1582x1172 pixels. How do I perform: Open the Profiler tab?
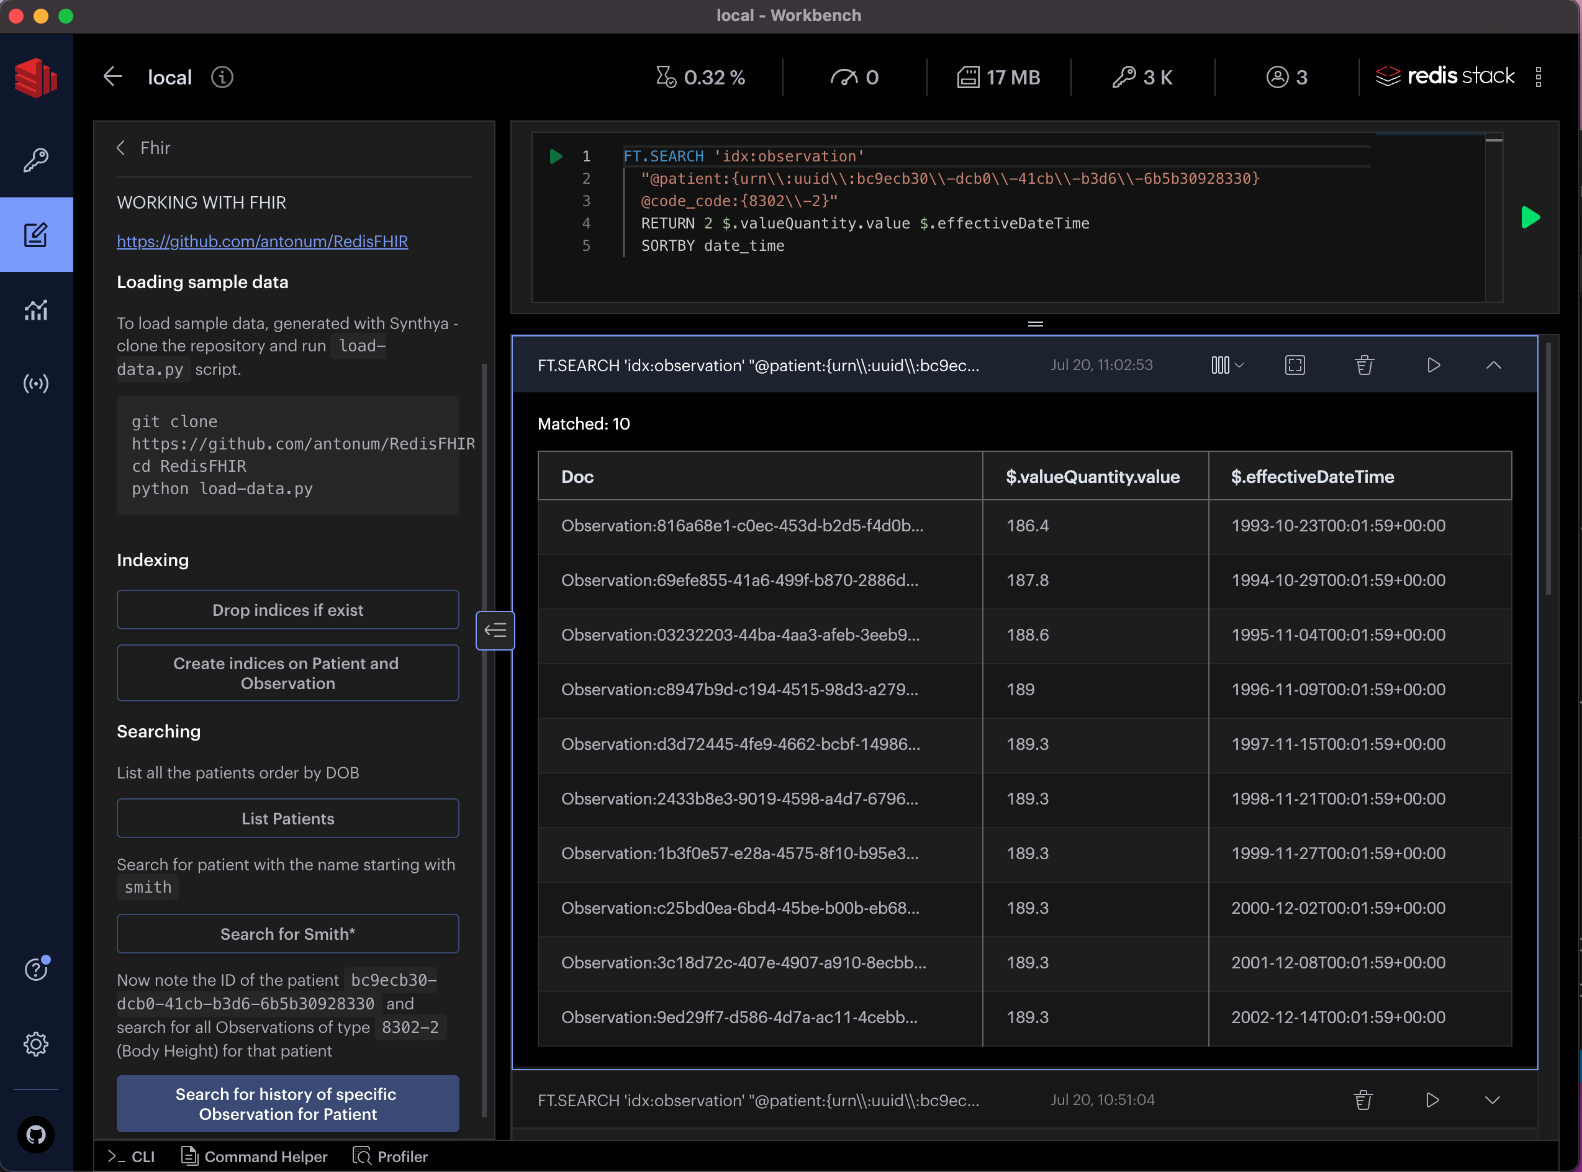390,1156
